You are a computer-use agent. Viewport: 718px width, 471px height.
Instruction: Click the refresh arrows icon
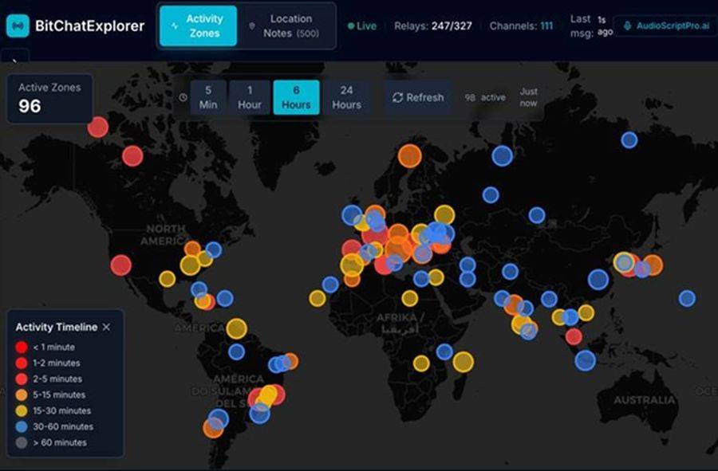coord(397,97)
